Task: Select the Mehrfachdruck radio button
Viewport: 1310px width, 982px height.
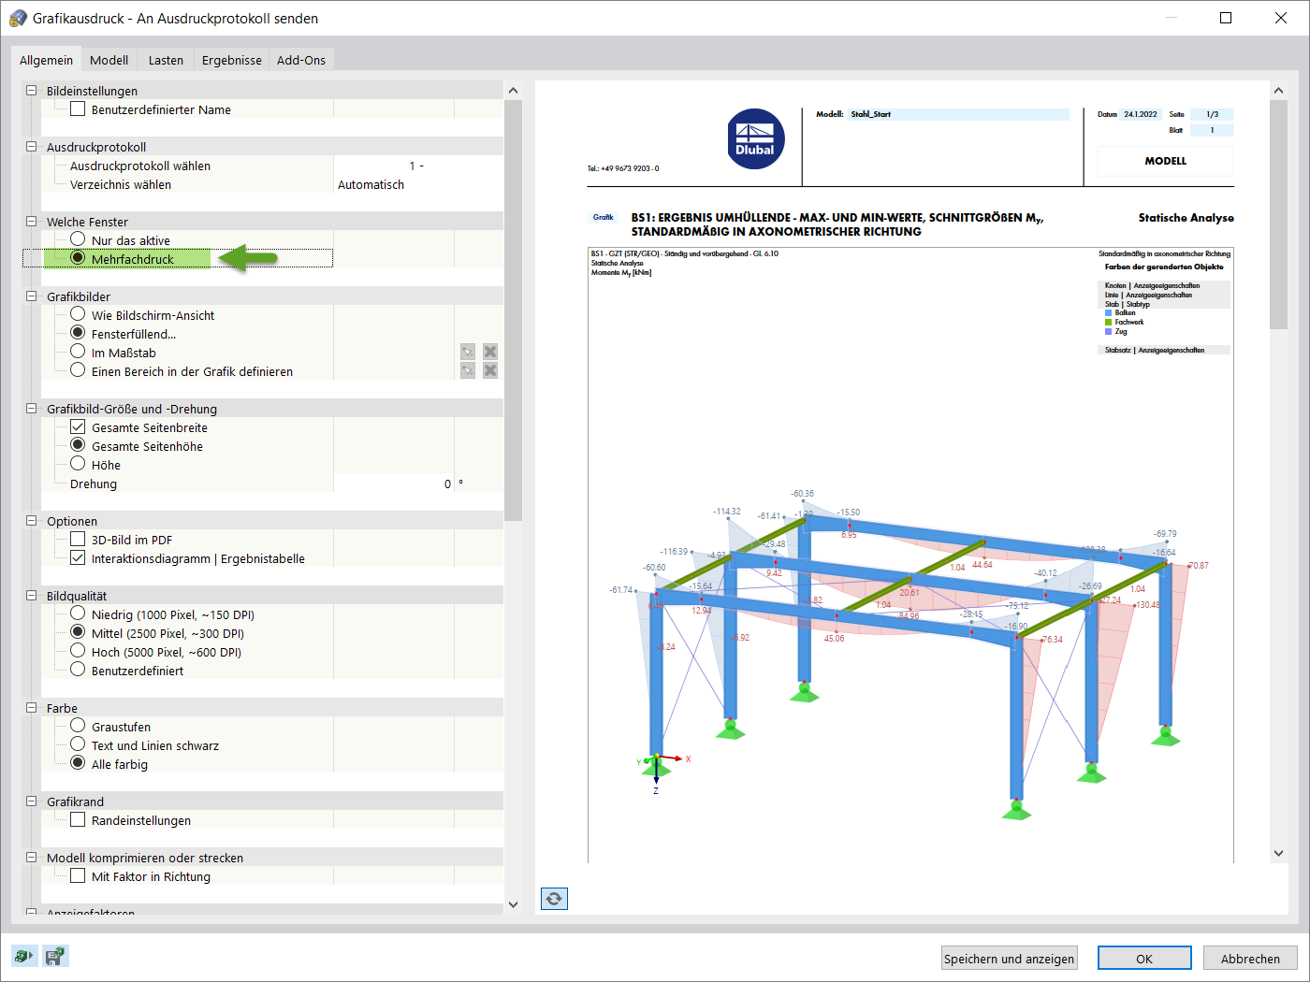Action: tap(78, 258)
